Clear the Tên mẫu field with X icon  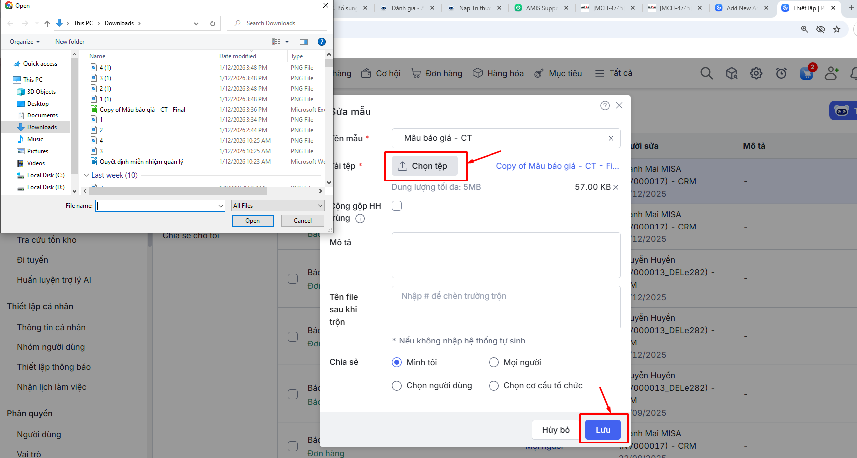[x=611, y=138]
